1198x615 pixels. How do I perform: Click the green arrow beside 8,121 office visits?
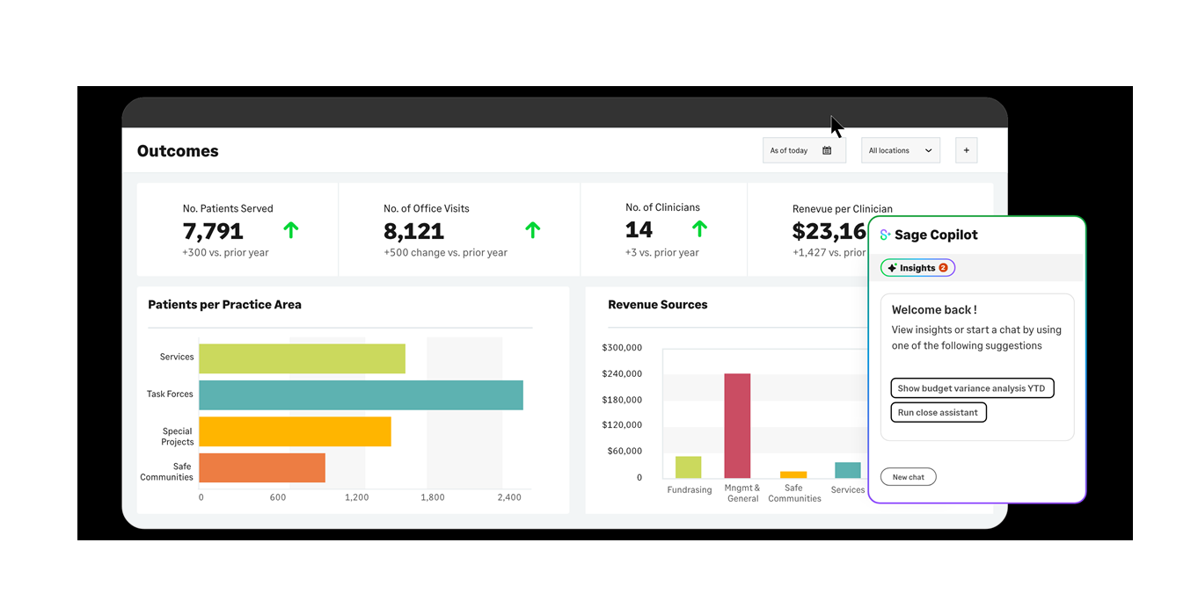tap(532, 229)
